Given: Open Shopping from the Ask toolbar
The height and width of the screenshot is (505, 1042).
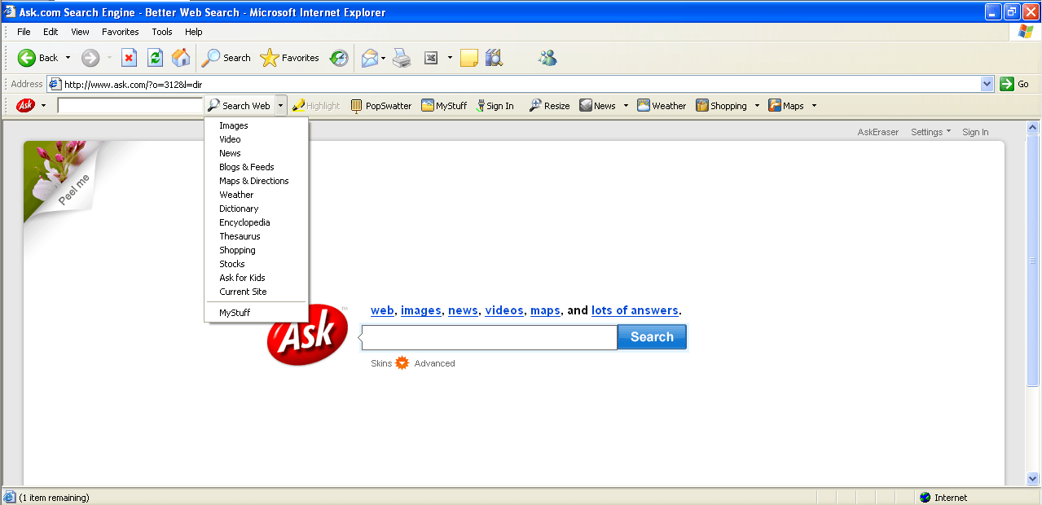Looking at the screenshot, I should point(722,105).
